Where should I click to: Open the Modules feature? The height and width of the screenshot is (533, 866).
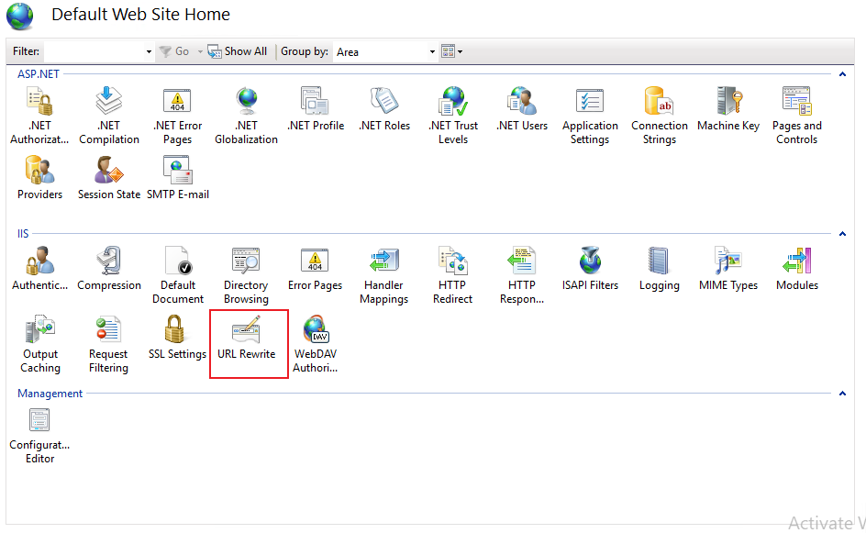coord(796,269)
